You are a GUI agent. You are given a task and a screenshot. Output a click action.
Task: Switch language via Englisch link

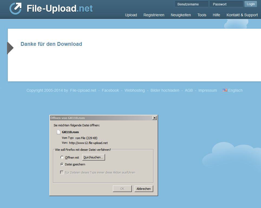click(235, 90)
